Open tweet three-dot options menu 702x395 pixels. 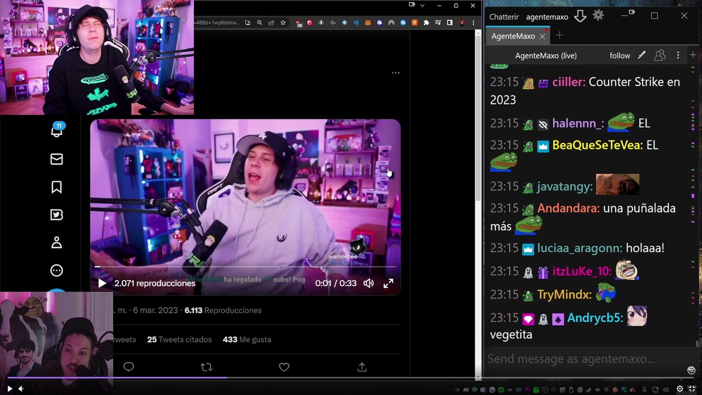(x=395, y=72)
